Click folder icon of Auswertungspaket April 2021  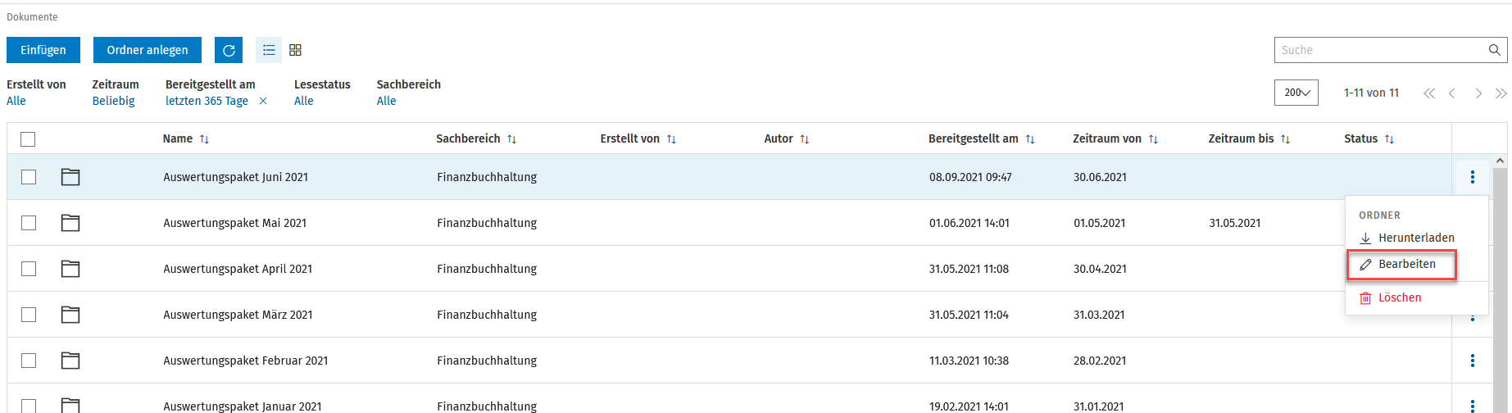(x=70, y=268)
